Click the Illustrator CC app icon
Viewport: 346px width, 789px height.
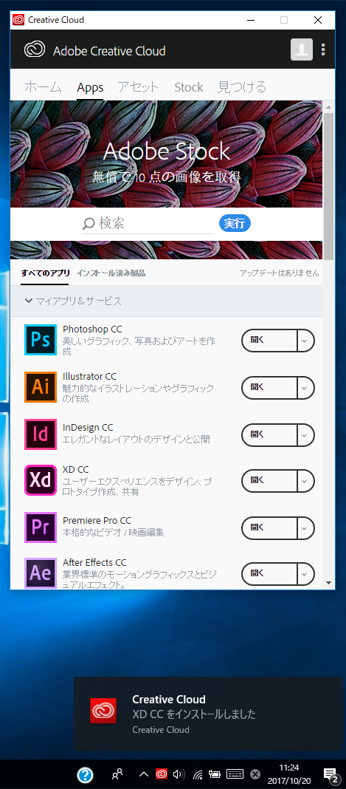pos(40,387)
